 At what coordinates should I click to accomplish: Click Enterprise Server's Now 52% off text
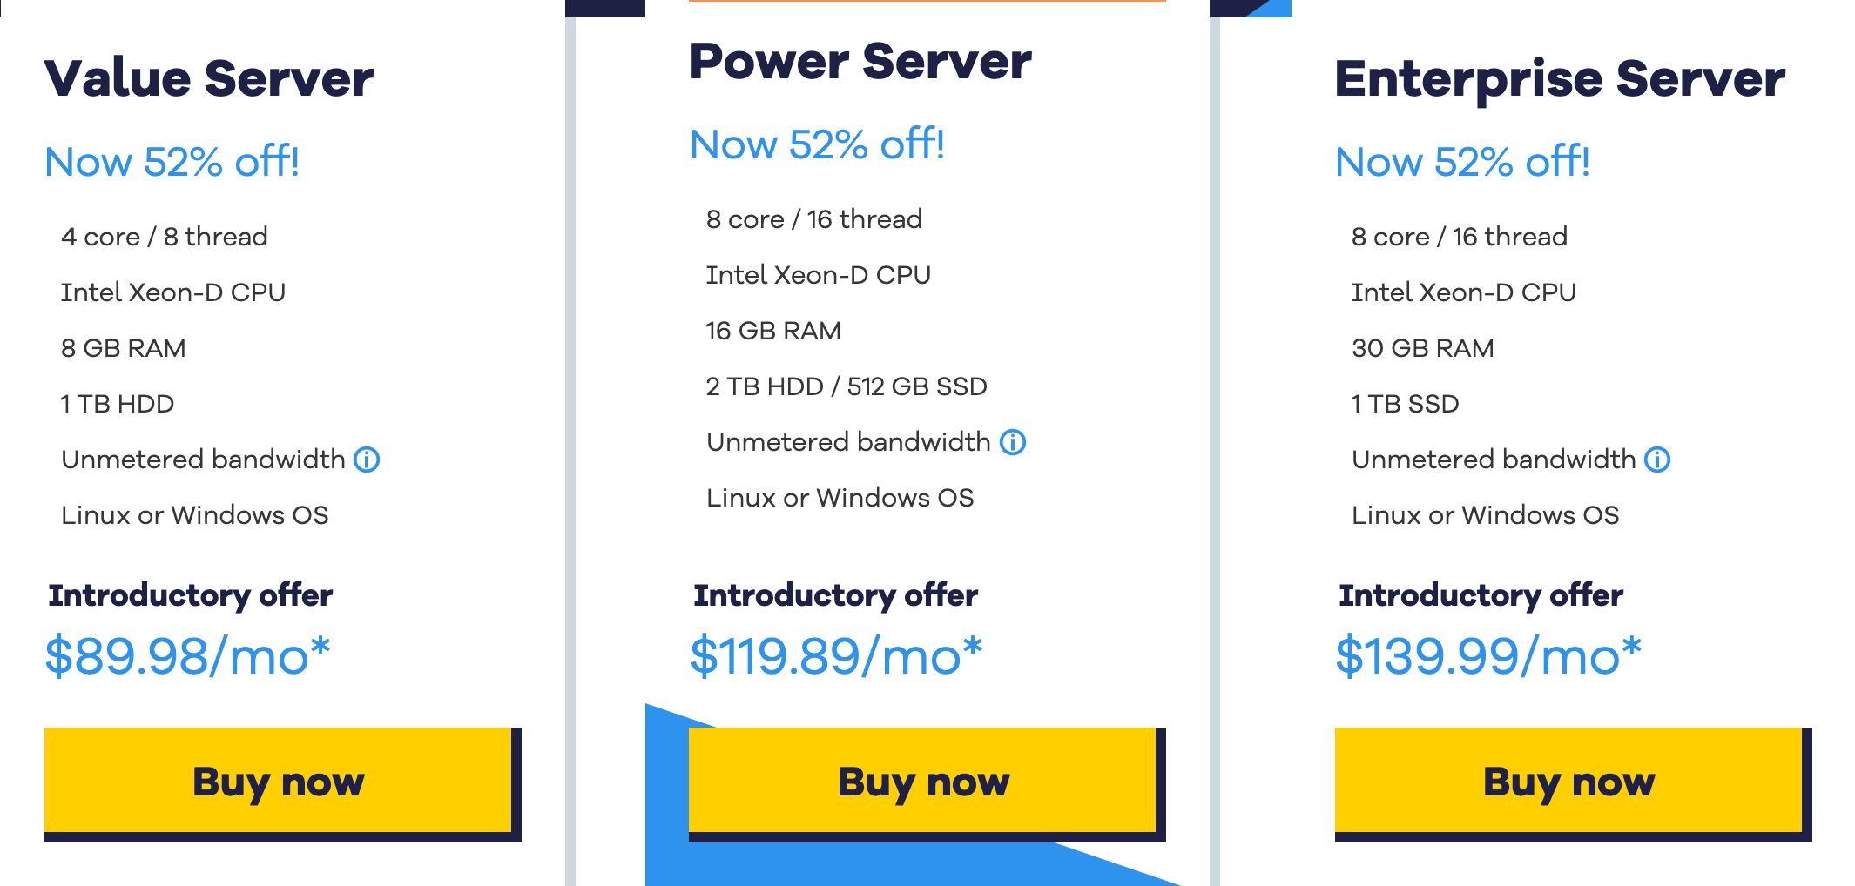click(x=1463, y=162)
